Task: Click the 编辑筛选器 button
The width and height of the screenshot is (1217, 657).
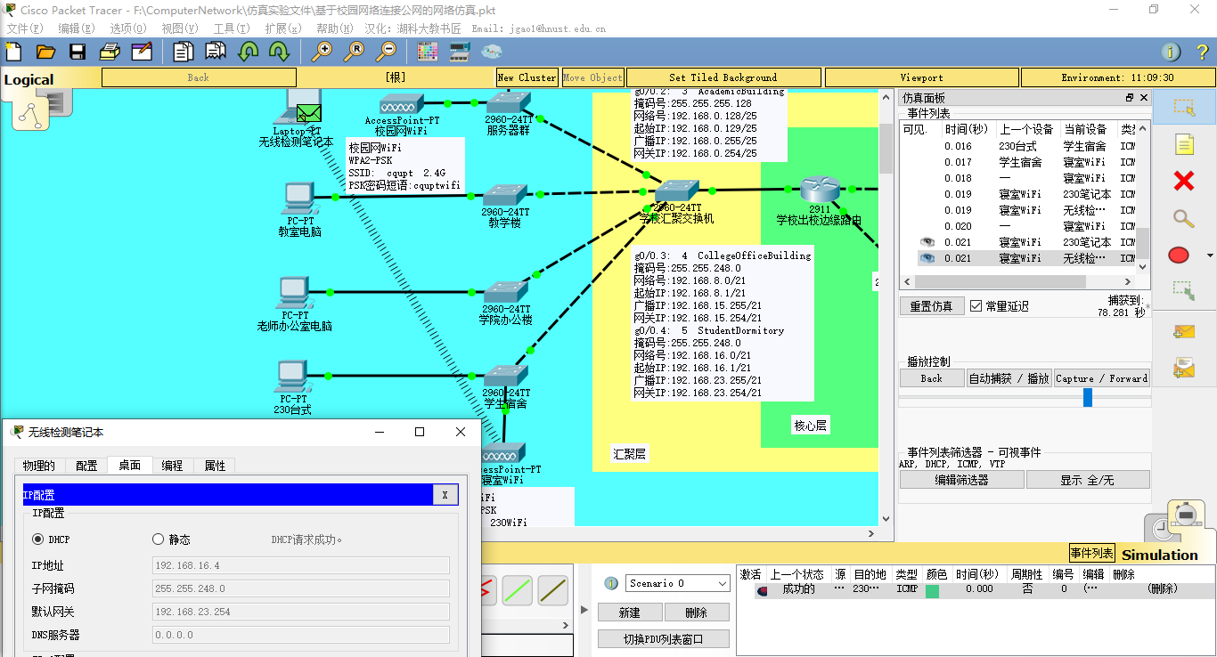Action: [961, 480]
